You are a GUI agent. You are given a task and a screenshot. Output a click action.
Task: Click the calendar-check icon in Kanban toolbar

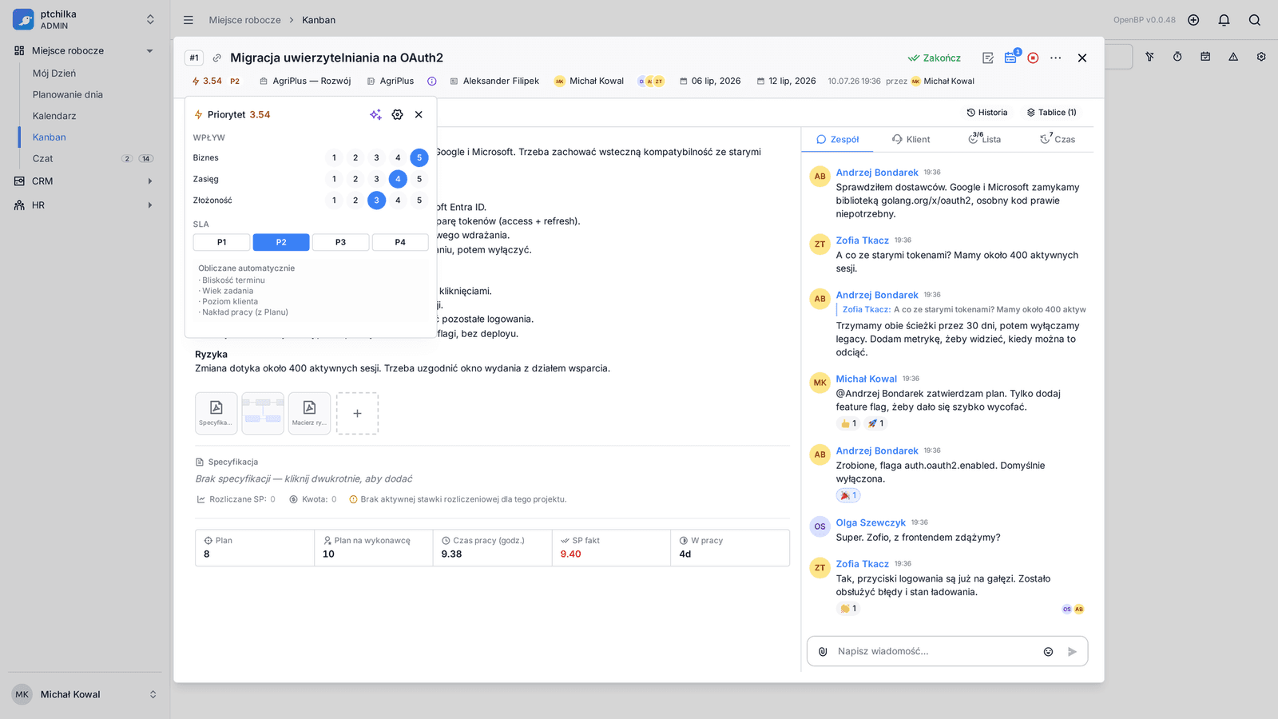coord(1205,57)
